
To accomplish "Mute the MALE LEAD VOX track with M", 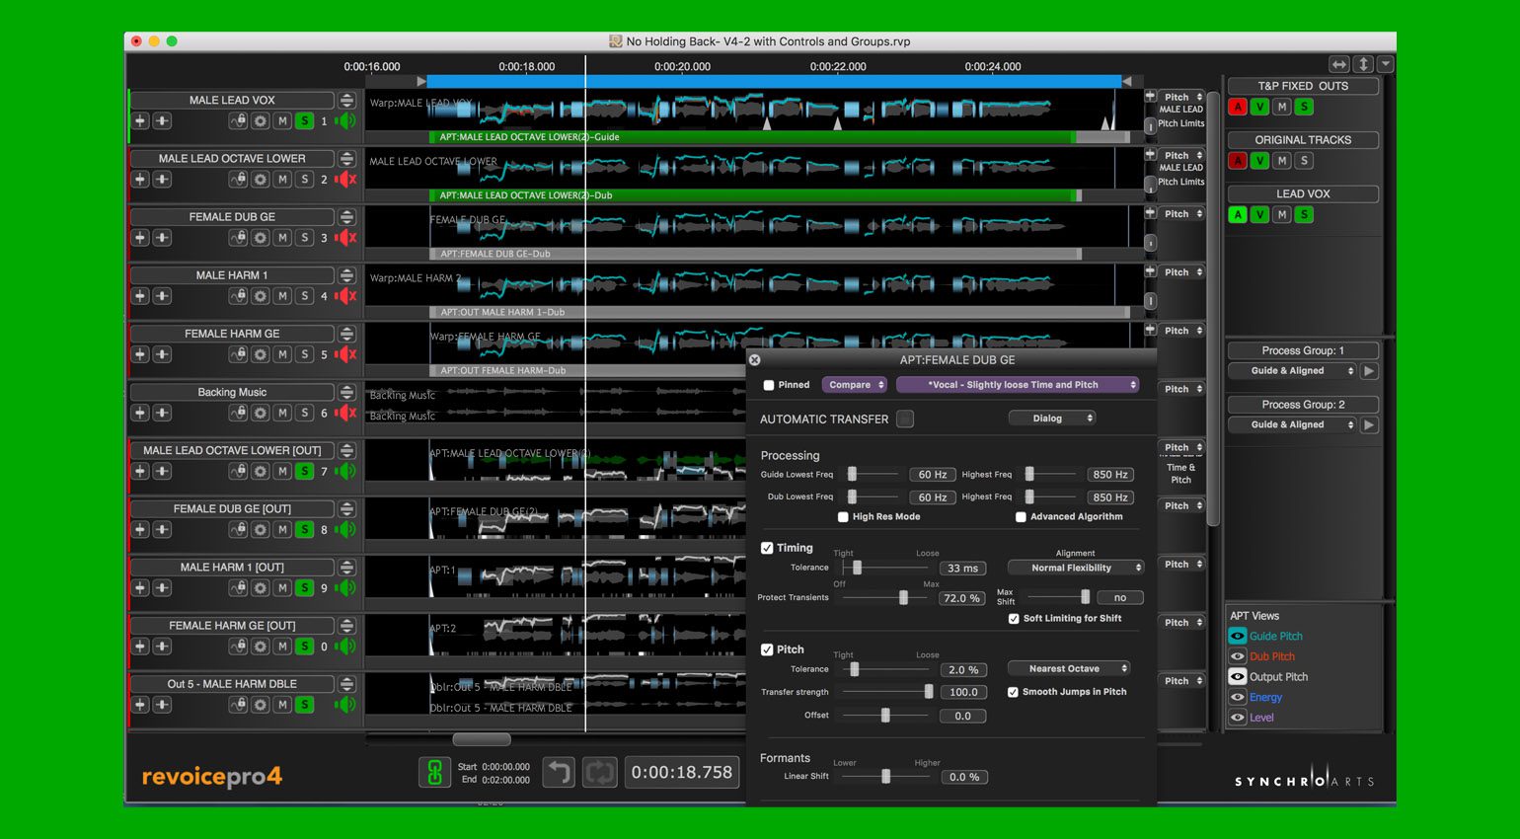I will [x=282, y=121].
